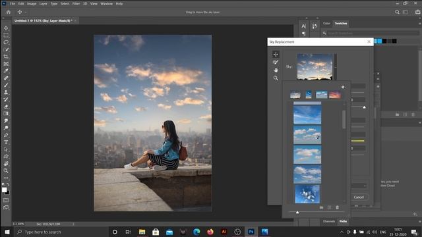Choose the pink sunset sky thumbnail
The height and width of the screenshot is (237, 422).
(335, 95)
